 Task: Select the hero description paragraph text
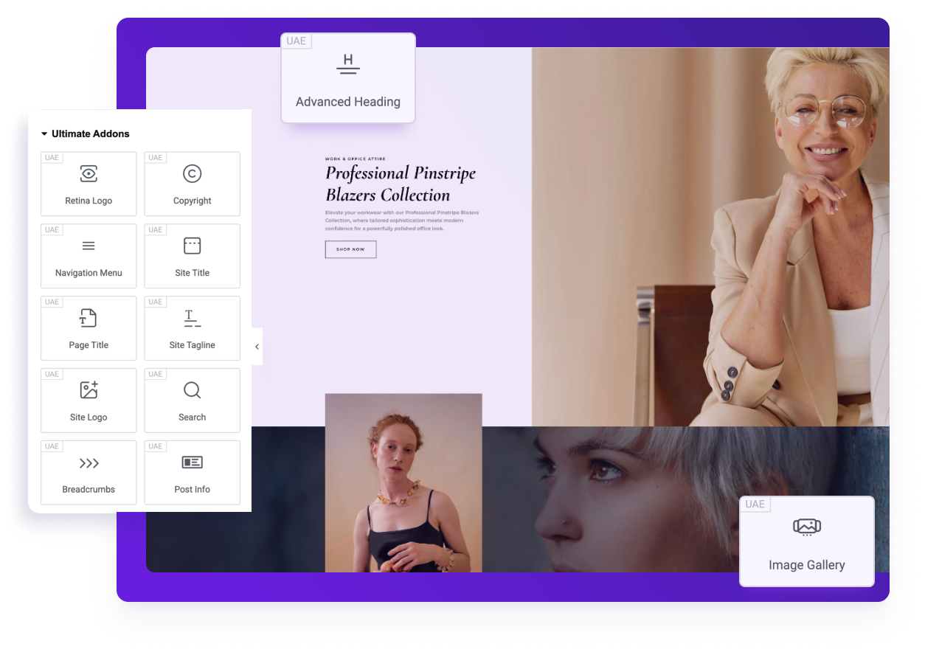(402, 221)
